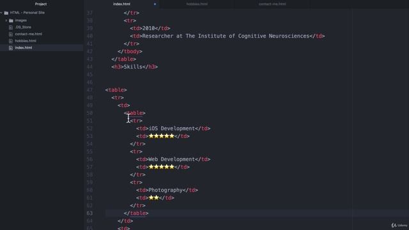The height and width of the screenshot is (230, 409).
Task: Click line number 64 in the gutter
Action: (x=89, y=221)
